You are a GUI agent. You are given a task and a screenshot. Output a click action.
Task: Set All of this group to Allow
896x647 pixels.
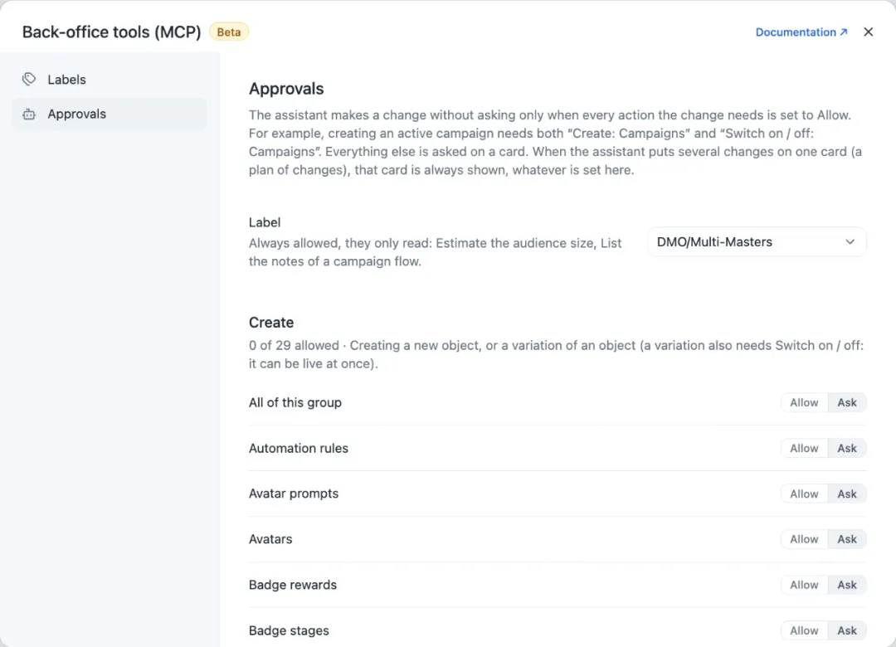click(x=804, y=402)
